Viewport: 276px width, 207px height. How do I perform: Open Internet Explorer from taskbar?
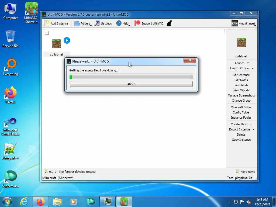coord(24,202)
